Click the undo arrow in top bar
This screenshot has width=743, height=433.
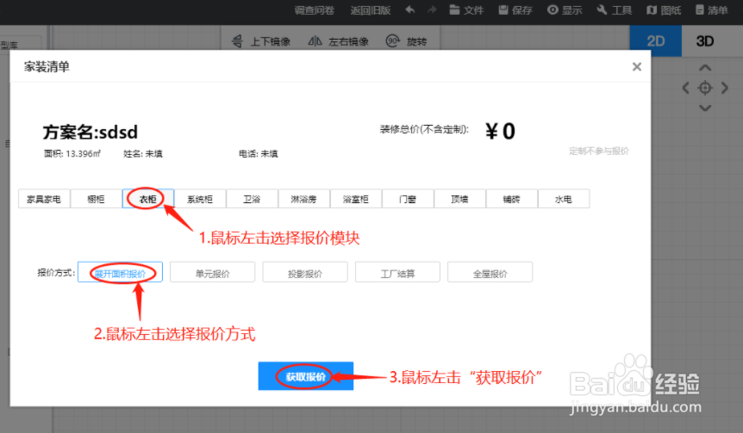(x=410, y=9)
